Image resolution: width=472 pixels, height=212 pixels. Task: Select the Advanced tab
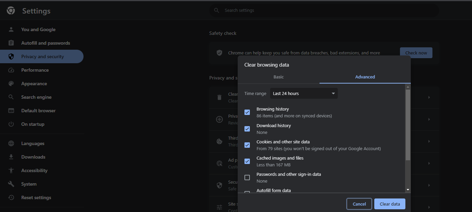(x=365, y=77)
